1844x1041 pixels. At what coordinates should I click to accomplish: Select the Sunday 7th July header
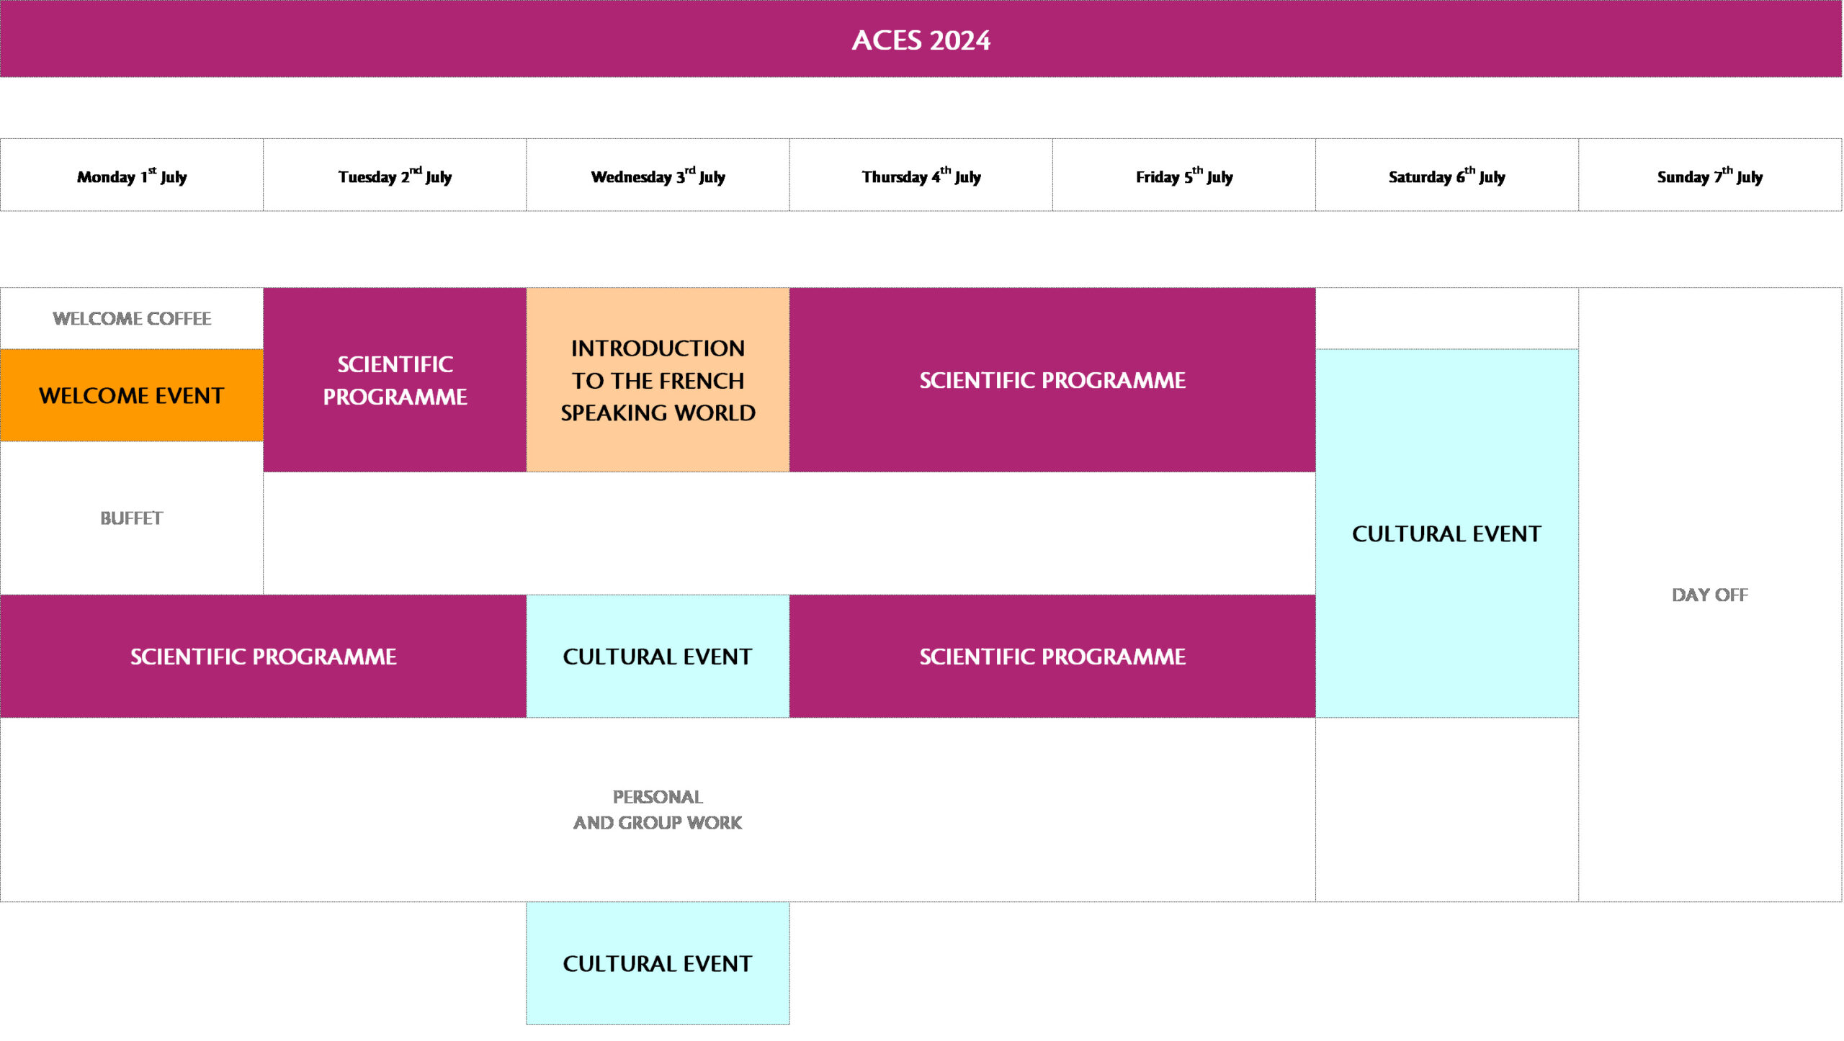(1709, 176)
